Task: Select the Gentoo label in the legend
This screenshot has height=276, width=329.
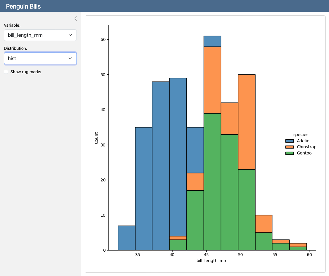Action: [304, 153]
